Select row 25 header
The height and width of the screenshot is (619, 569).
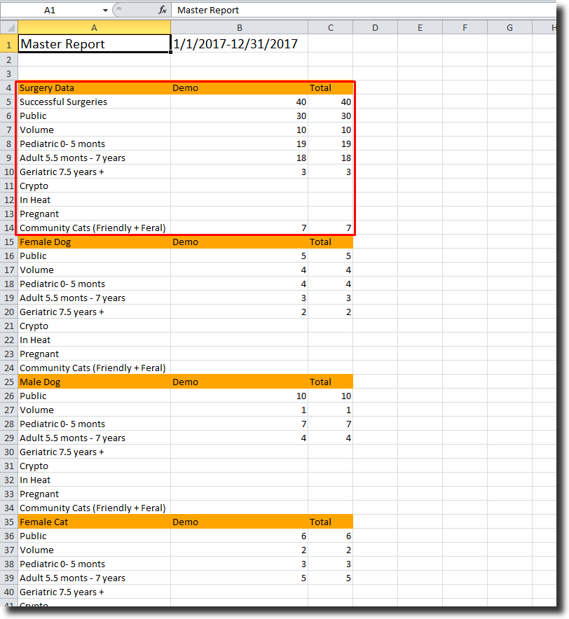pyautogui.click(x=9, y=382)
